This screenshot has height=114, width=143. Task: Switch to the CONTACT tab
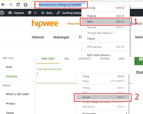coord(85,59)
